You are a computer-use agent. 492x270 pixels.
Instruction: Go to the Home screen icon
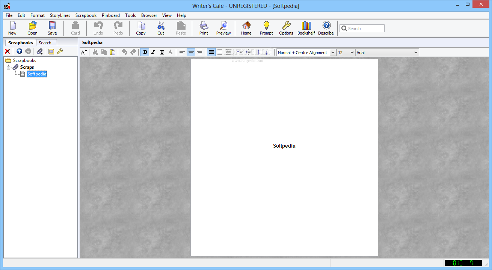246,28
